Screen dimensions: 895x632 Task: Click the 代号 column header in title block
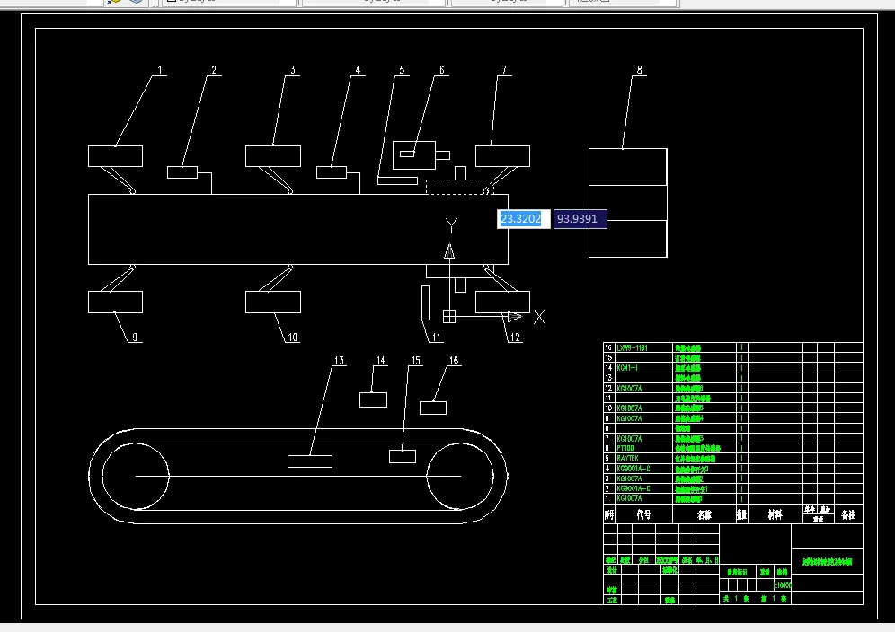[644, 514]
